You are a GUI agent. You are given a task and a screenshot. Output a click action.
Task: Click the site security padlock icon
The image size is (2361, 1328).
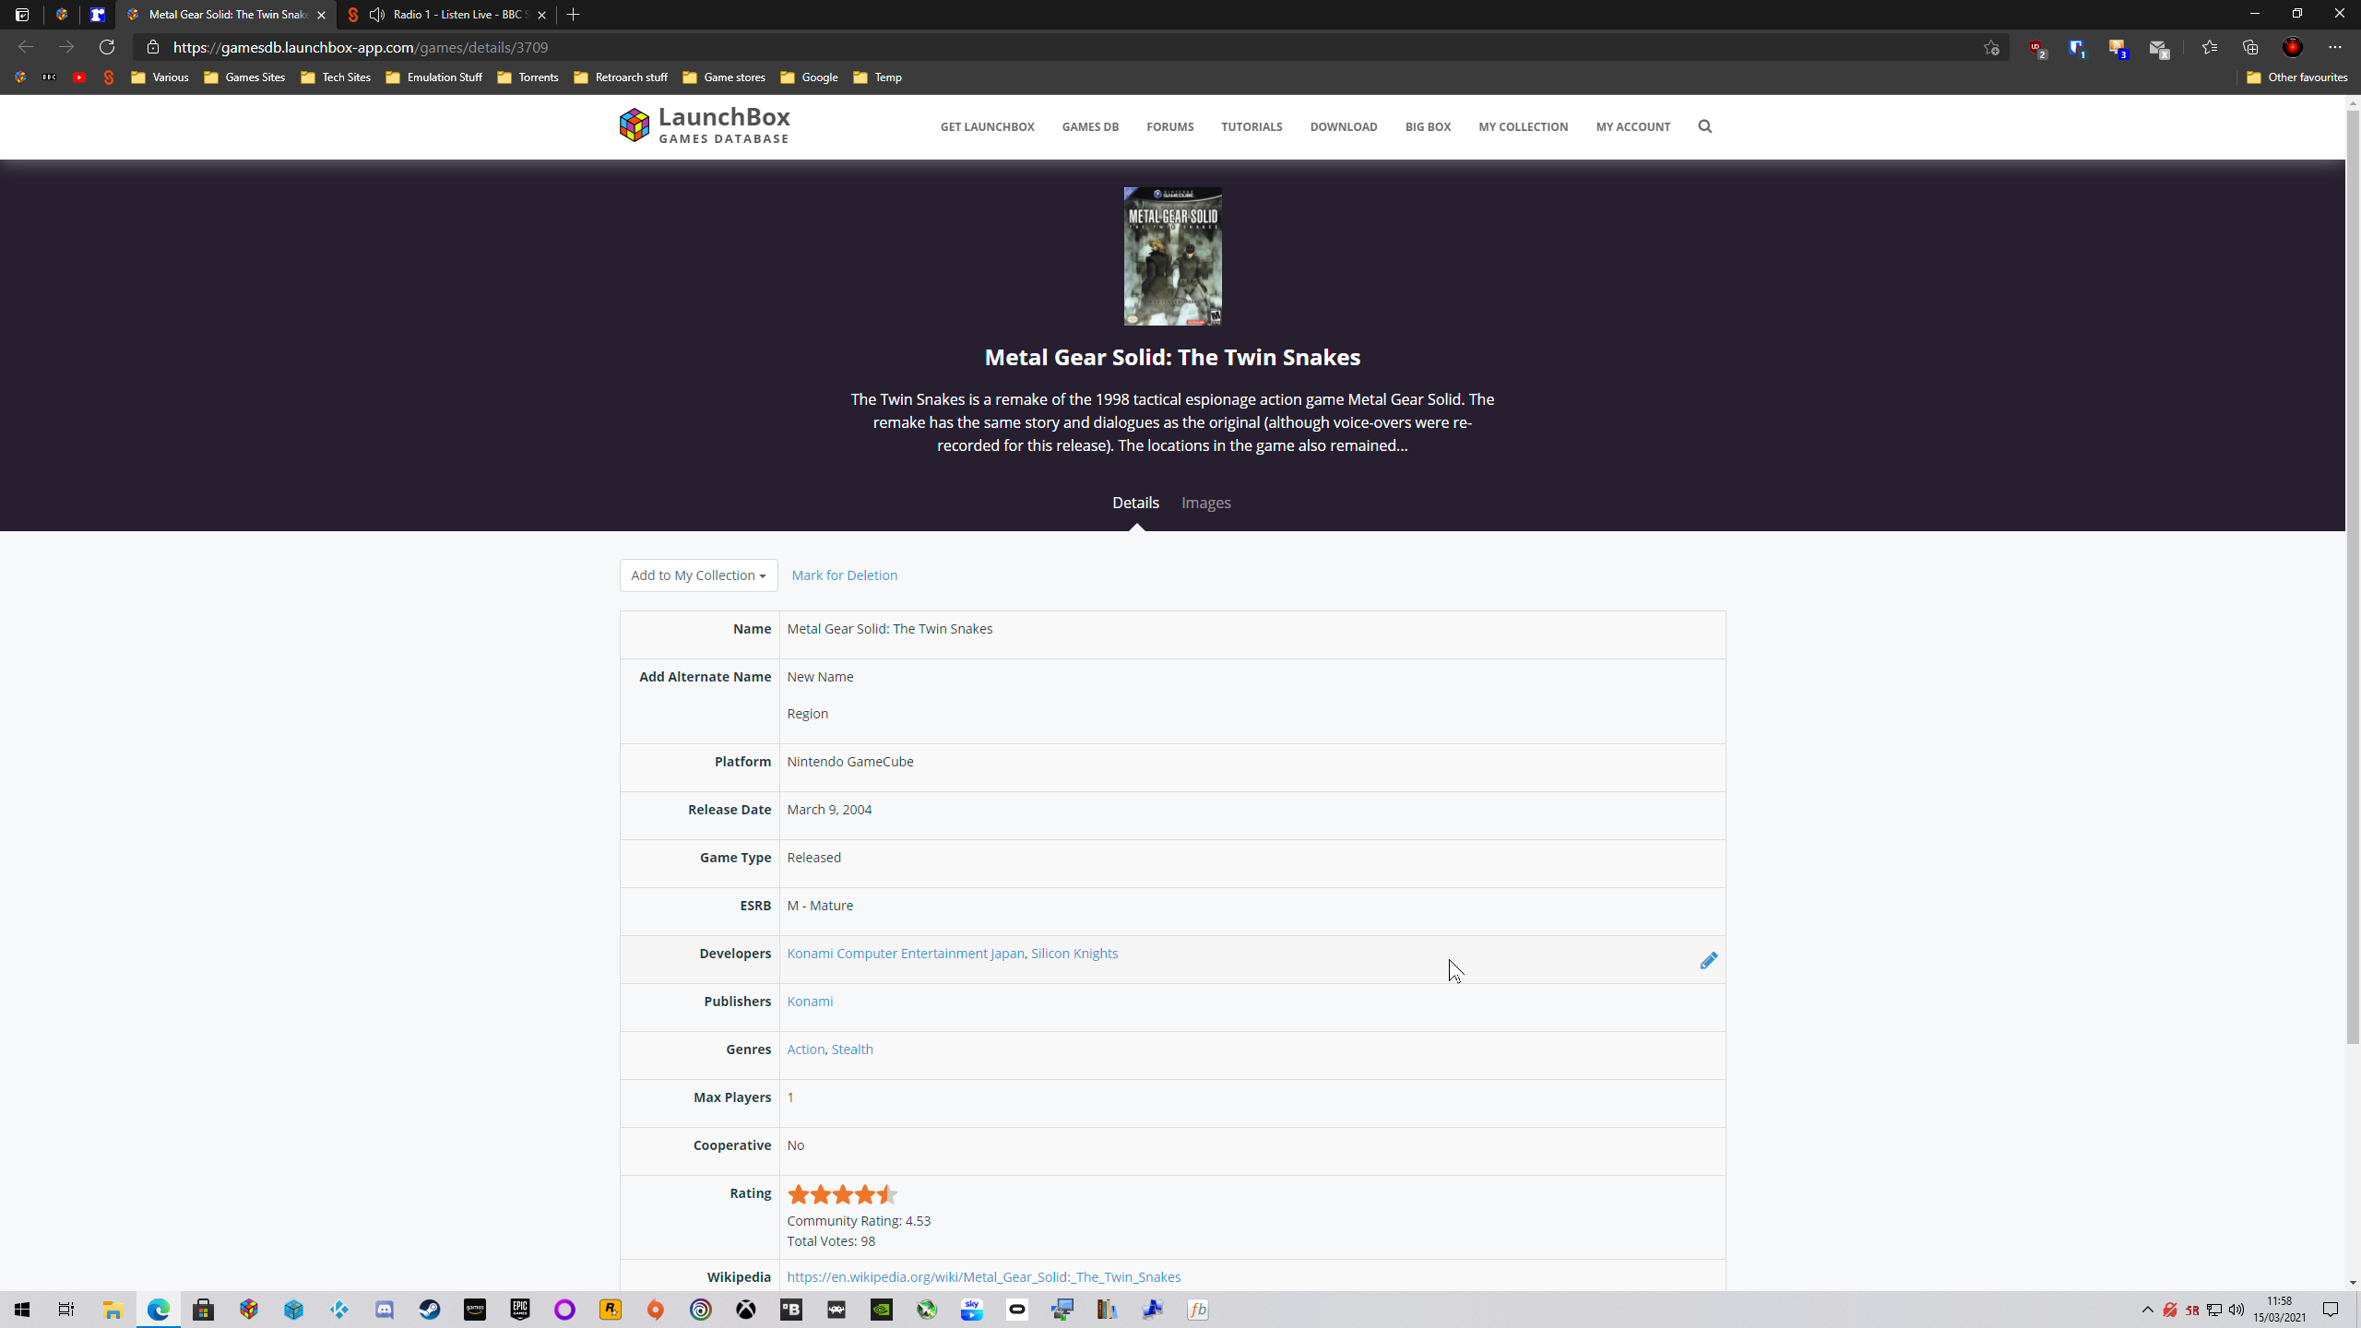[x=153, y=47]
